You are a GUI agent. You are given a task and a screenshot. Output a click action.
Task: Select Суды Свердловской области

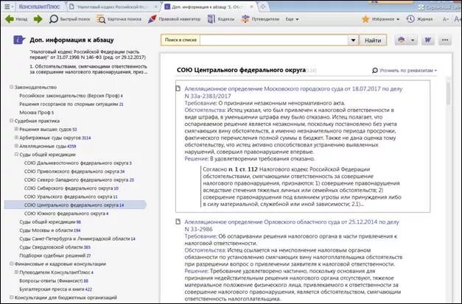[x=55, y=247]
